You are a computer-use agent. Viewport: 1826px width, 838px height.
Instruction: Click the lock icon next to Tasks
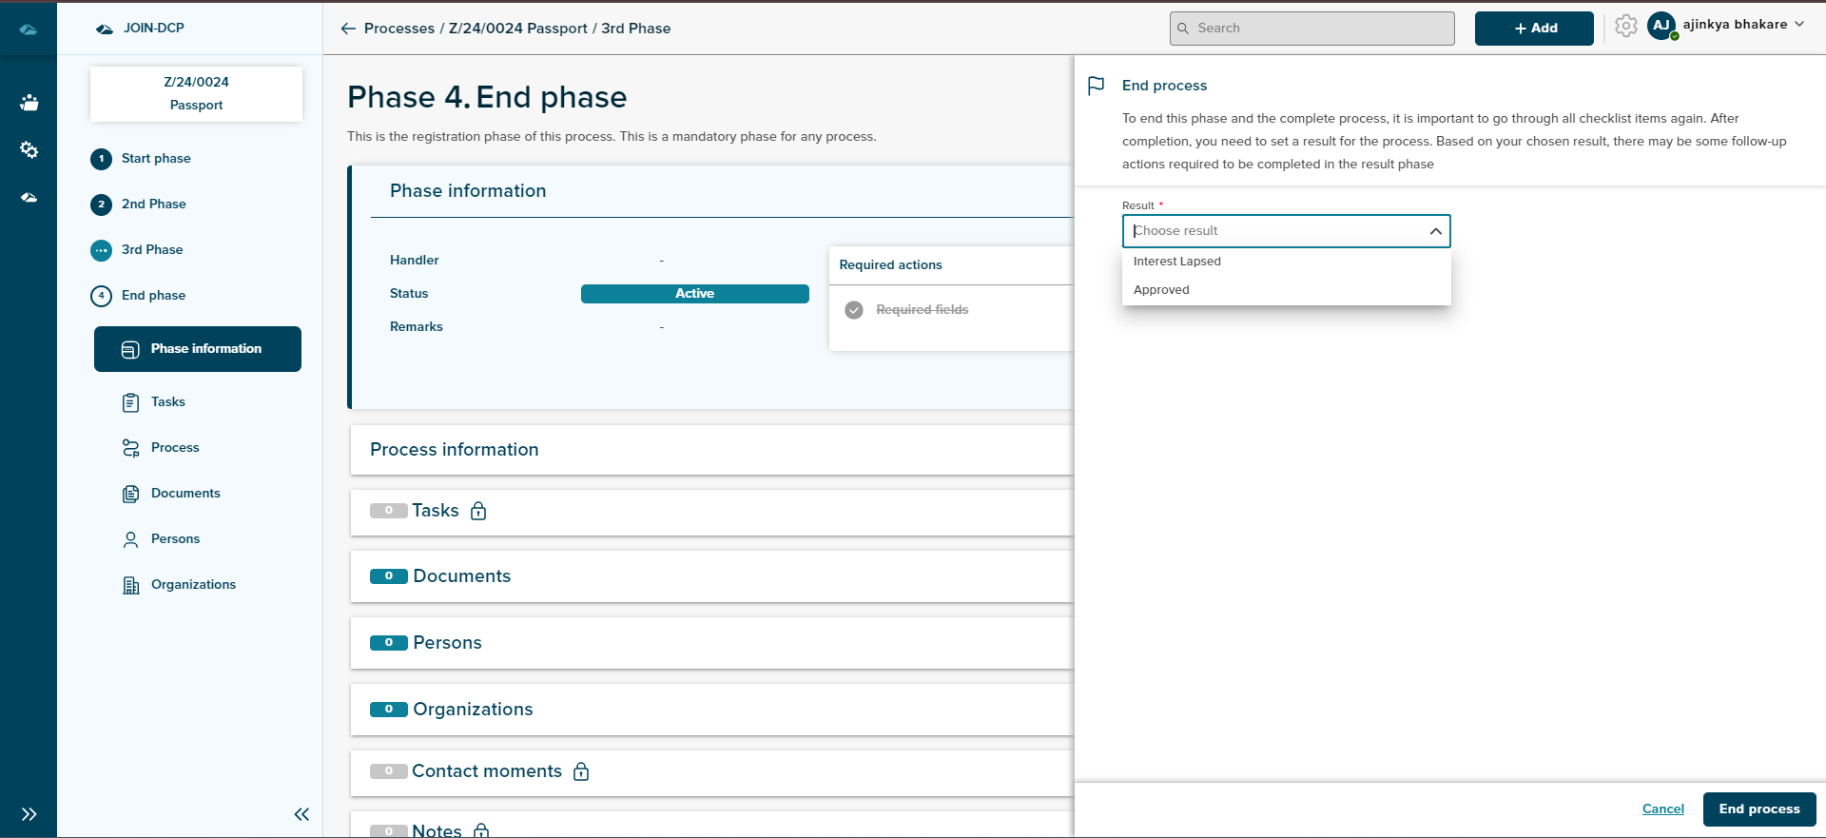tap(478, 511)
